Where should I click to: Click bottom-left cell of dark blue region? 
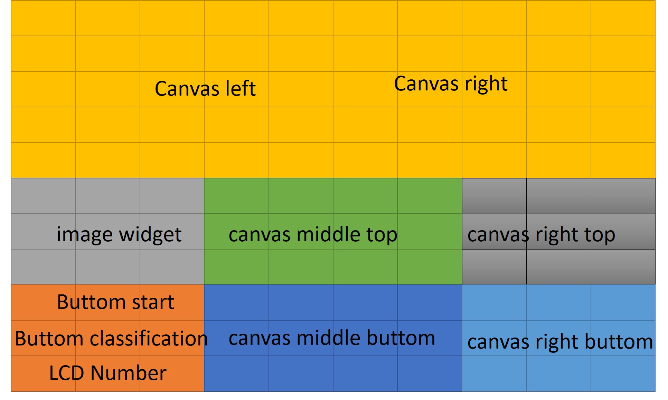click(x=236, y=373)
